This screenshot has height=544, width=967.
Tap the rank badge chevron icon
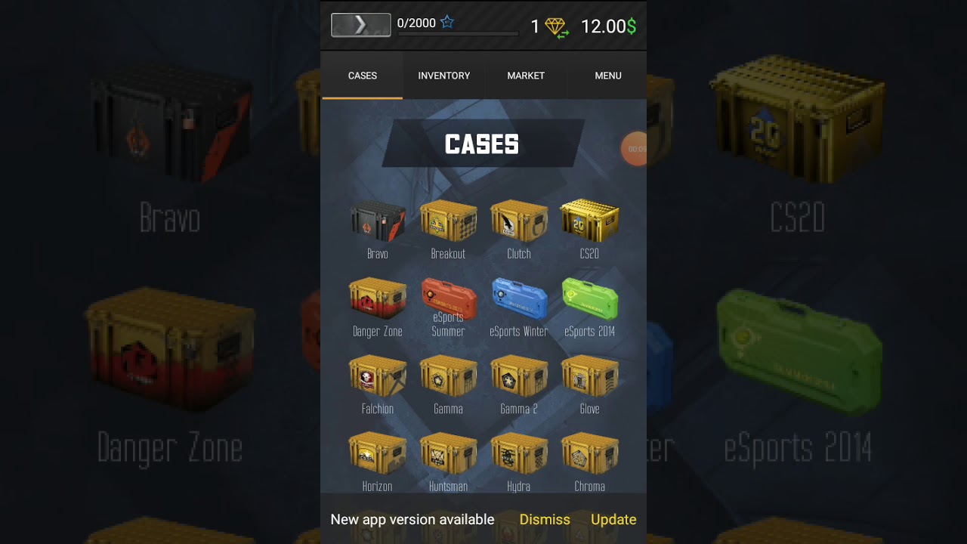pyautogui.click(x=361, y=25)
